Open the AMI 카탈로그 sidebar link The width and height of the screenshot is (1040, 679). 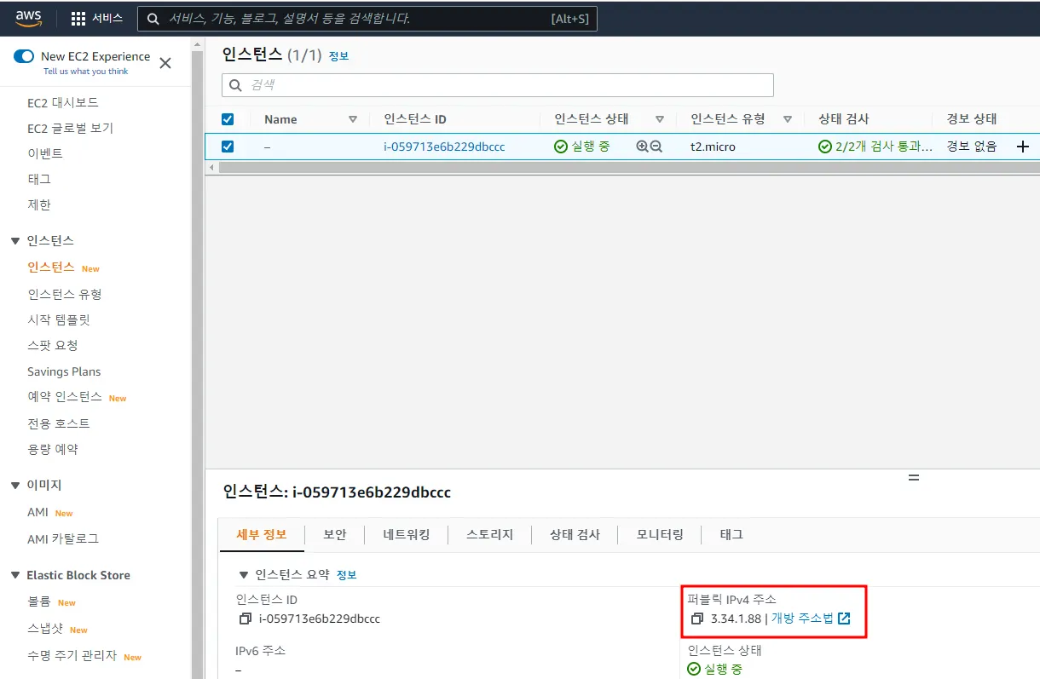click(x=63, y=538)
